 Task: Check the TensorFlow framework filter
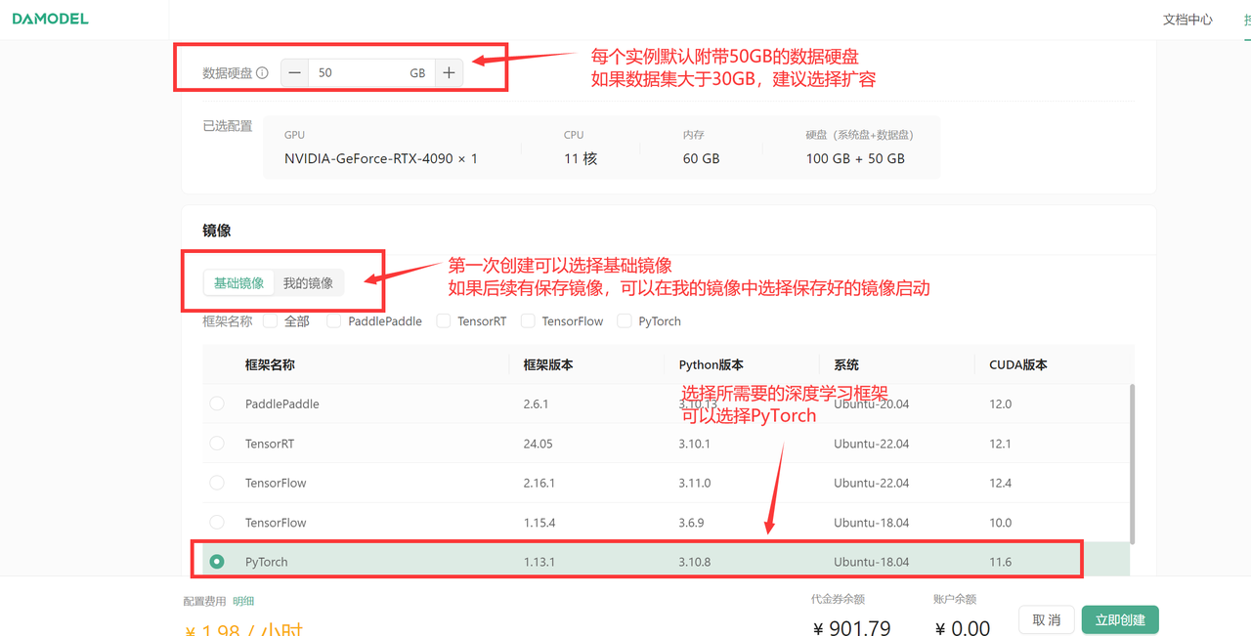(x=529, y=321)
